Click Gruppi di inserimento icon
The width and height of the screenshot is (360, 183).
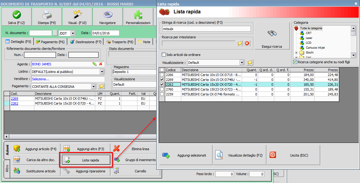117,160
